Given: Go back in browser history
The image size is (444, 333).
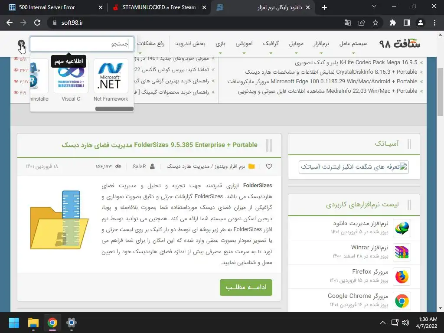Looking at the screenshot, I should tap(10, 23).
